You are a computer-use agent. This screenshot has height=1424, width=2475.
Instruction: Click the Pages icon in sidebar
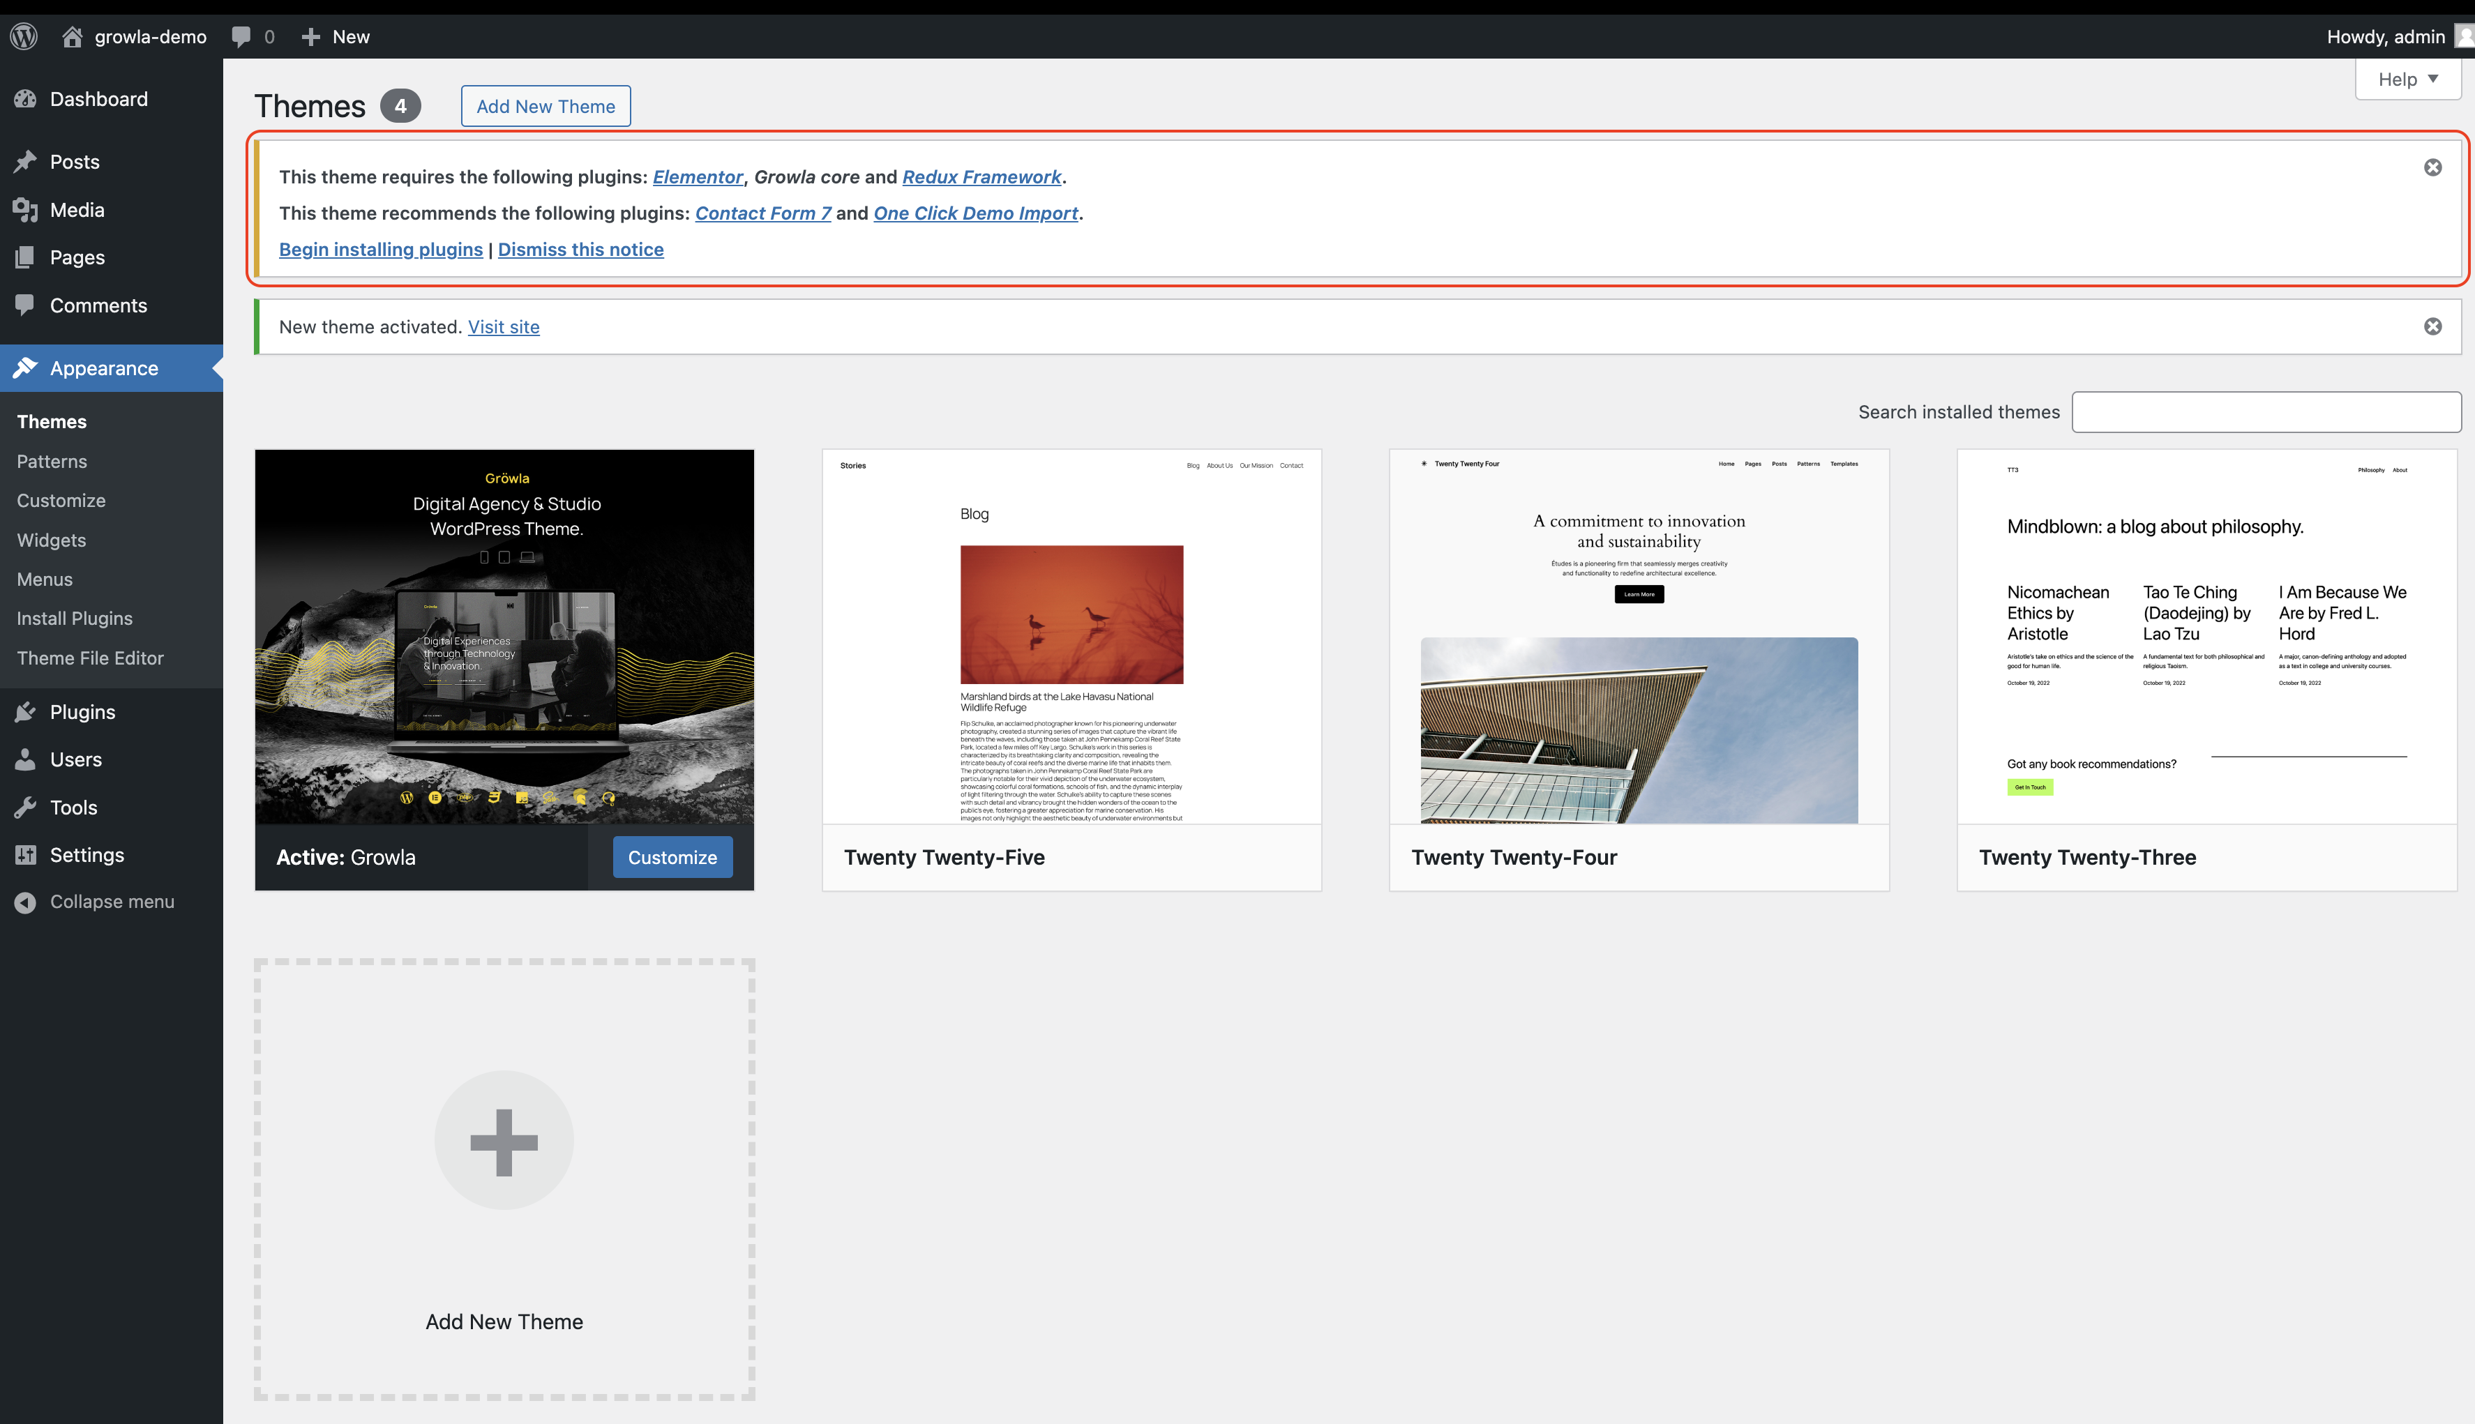[x=25, y=257]
